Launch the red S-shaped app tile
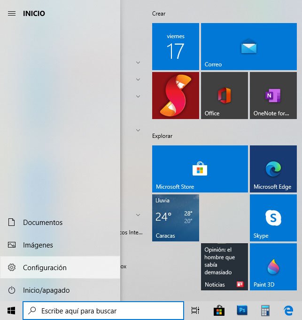The image size is (302, 320). 176,96
